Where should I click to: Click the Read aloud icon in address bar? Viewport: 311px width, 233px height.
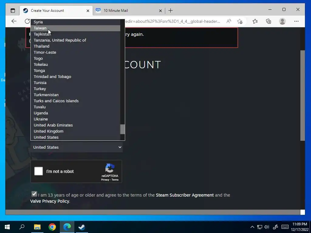229,21
